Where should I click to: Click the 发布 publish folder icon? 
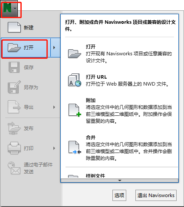pyautogui.click(x=14, y=128)
